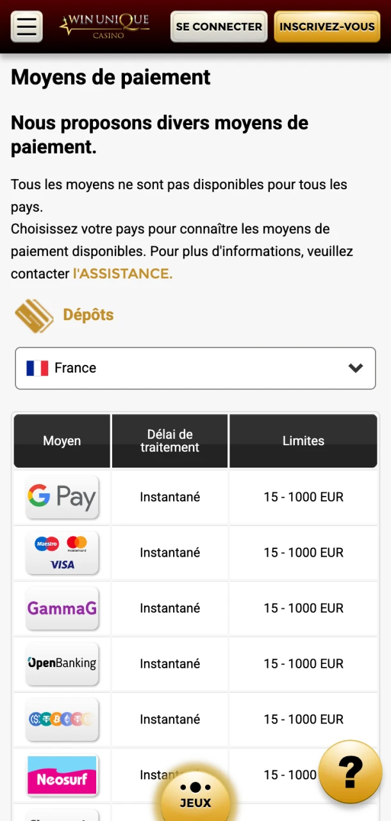Click the Limites column header
Viewport: 391px width, 821px height.
coord(303,441)
